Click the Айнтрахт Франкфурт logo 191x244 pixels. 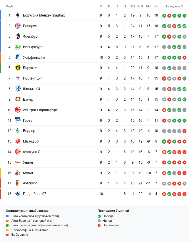(x=18, y=110)
